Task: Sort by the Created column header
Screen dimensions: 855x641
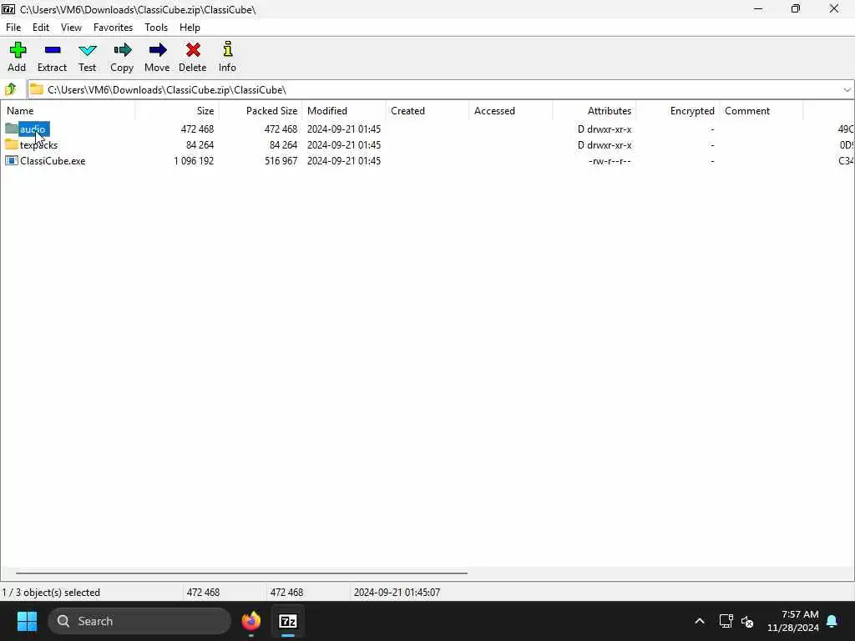Action: (x=427, y=111)
